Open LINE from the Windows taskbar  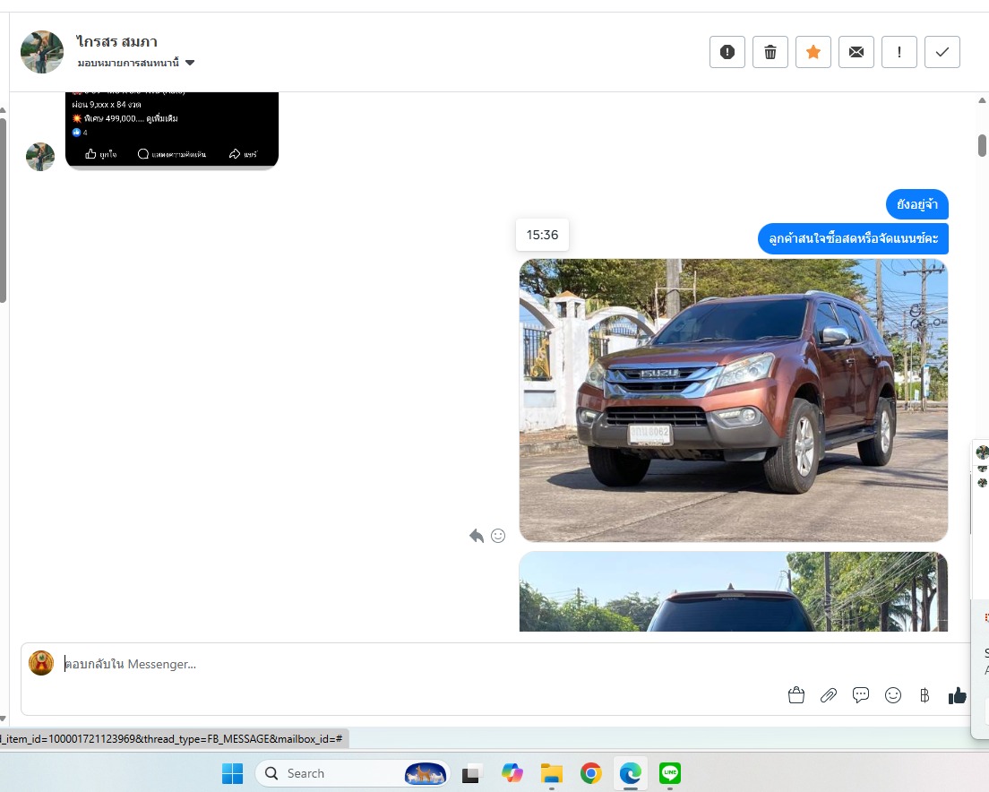tap(670, 773)
